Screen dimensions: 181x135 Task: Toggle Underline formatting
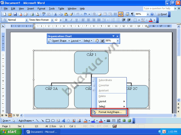76,20
